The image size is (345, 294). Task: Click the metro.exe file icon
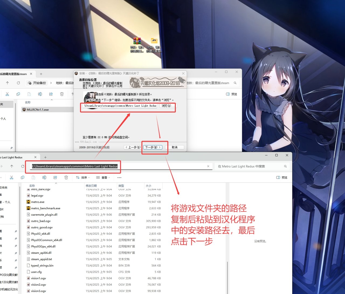pyautogui.click(x=28, y=202)
